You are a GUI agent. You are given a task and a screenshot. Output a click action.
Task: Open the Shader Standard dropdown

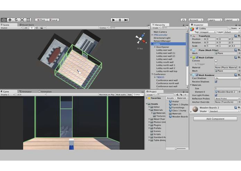(225, 111)
